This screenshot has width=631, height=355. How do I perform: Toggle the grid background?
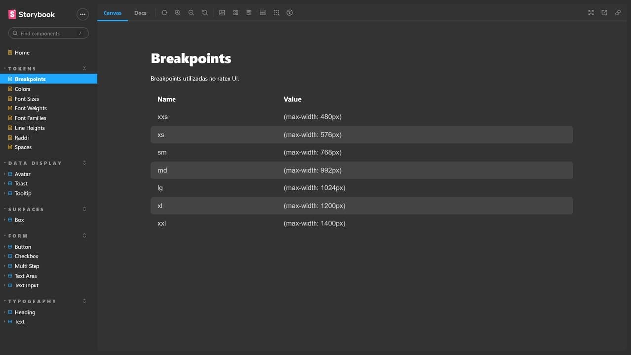(236, 13)
